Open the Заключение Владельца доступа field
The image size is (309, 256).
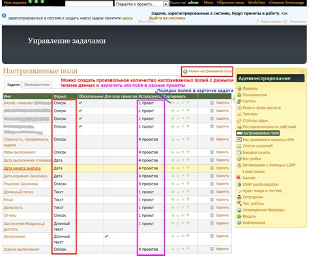point(24,226)
